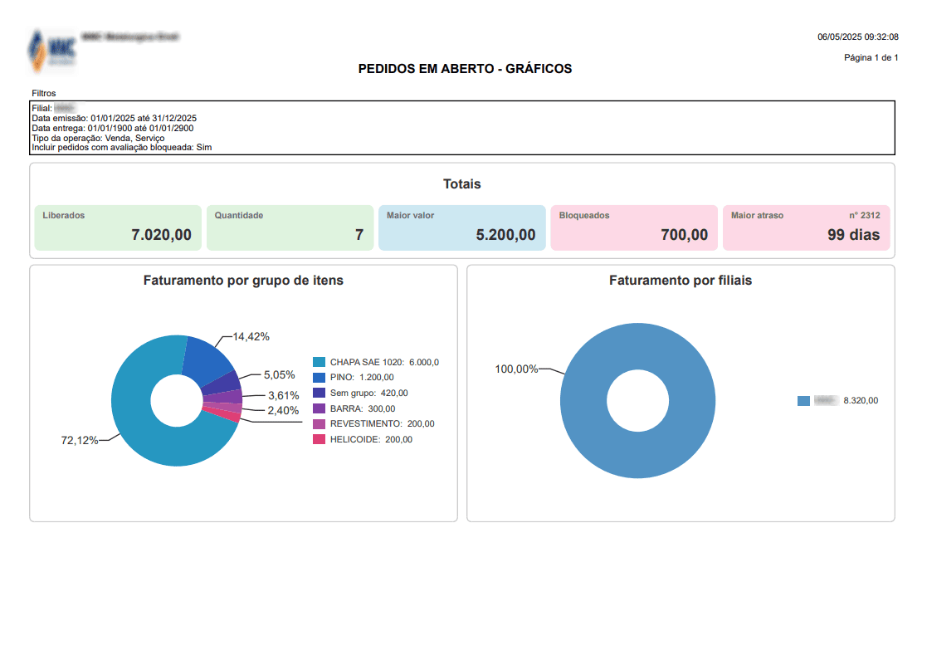Viewport: 927px width, 655px height.
Task: Click the Página 1 de 1 indicator
Action: [871, 57]
